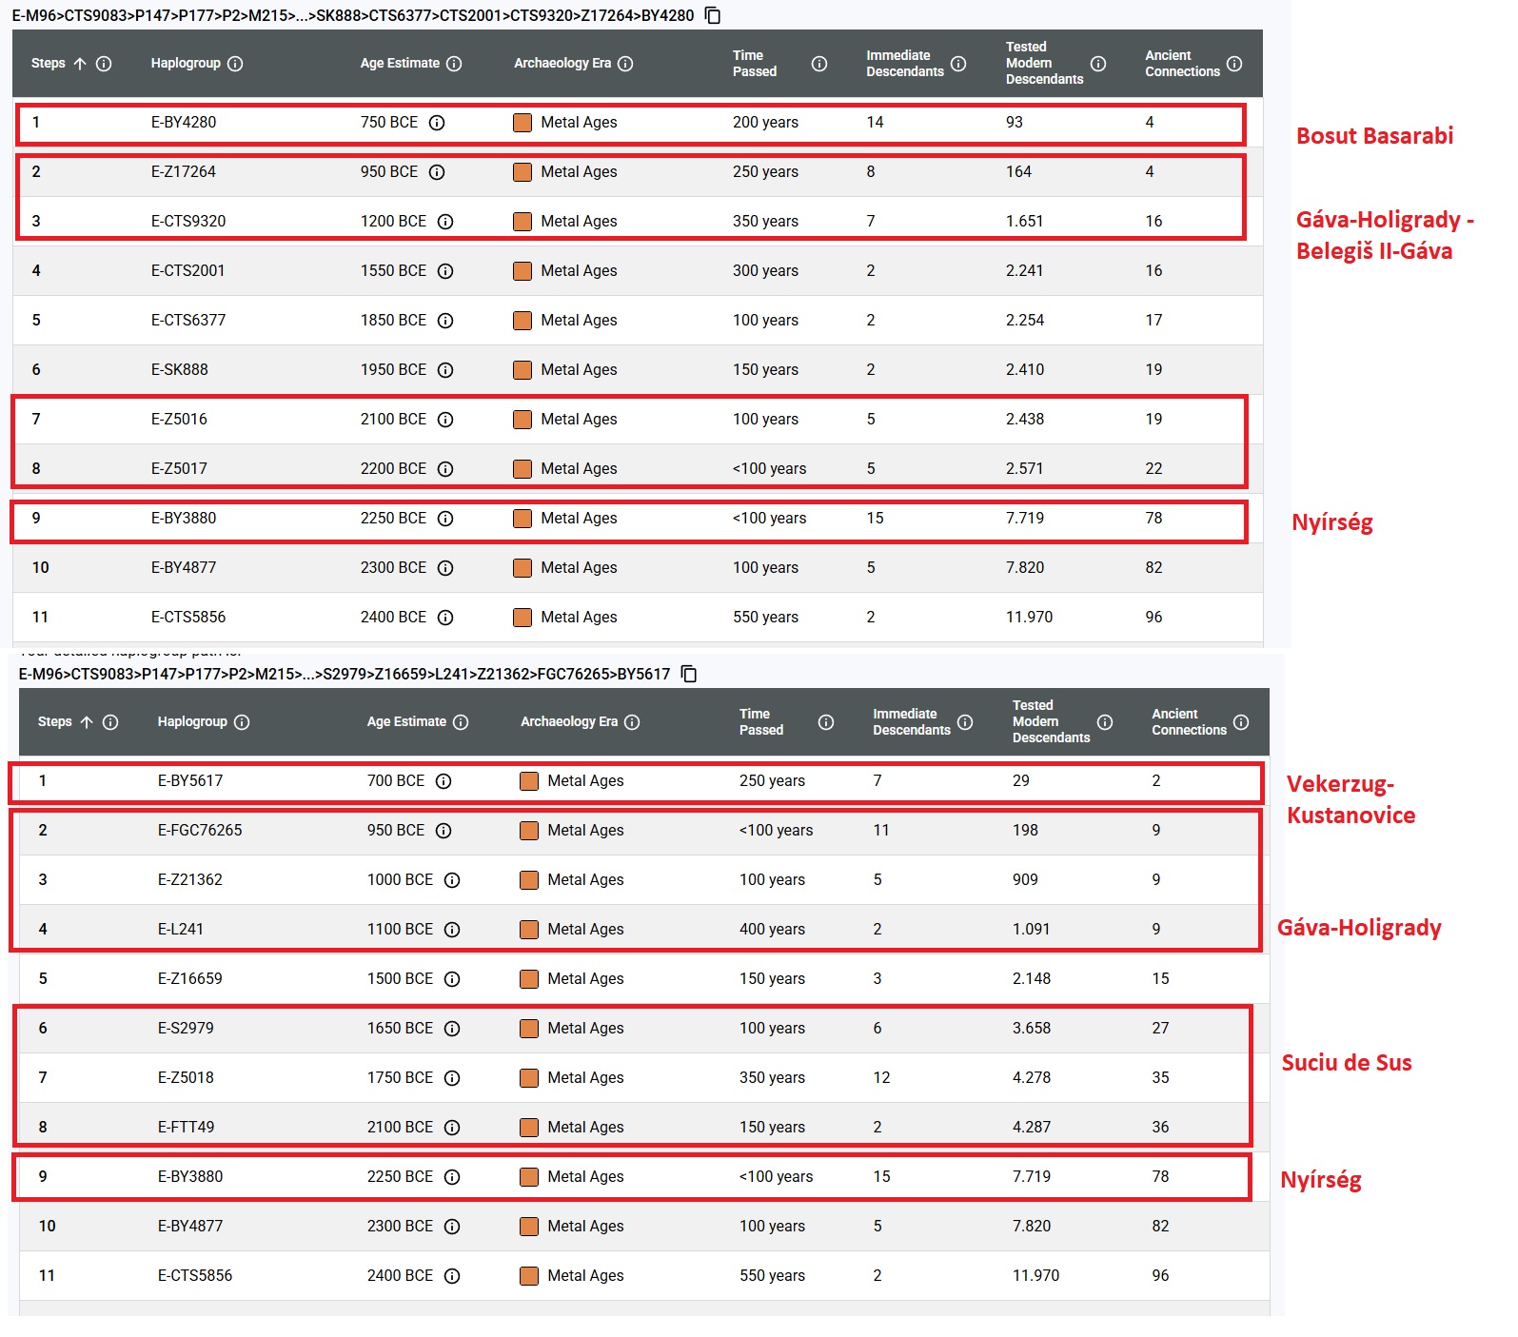
Task: Click the Metal Ages swatch in E-Z21362 row
Action: tap(529, 880)
